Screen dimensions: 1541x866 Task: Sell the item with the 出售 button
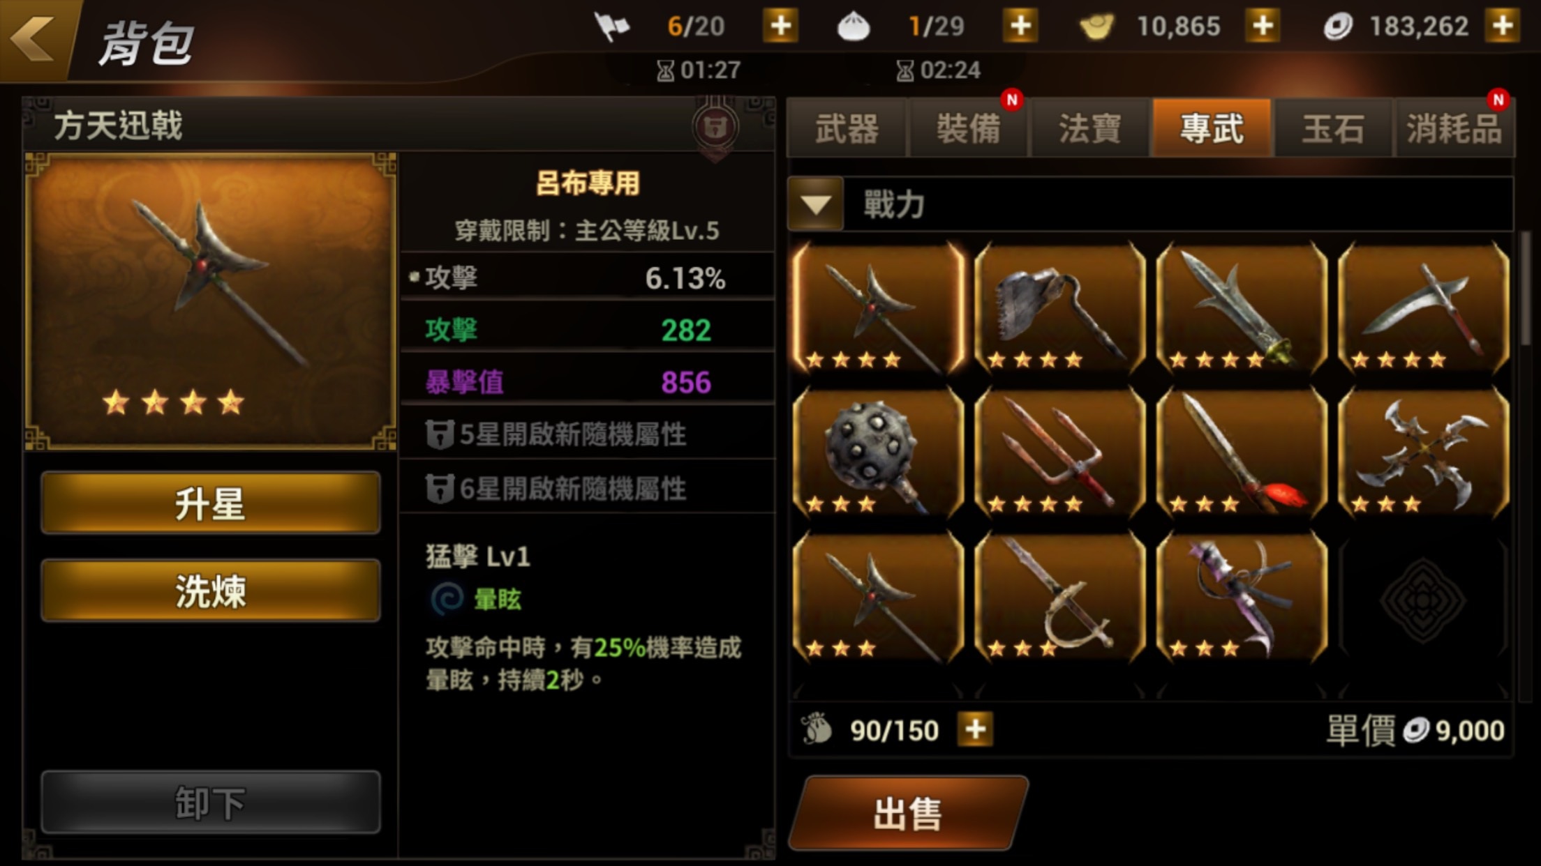coord(909,813)
